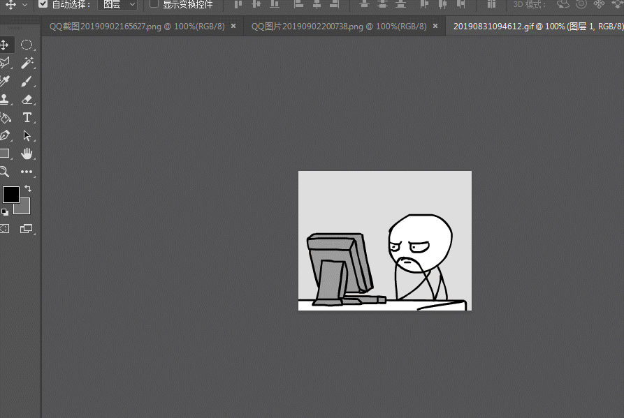
Task: Swap foreground and background colors
Action: [x=28, y=188]
